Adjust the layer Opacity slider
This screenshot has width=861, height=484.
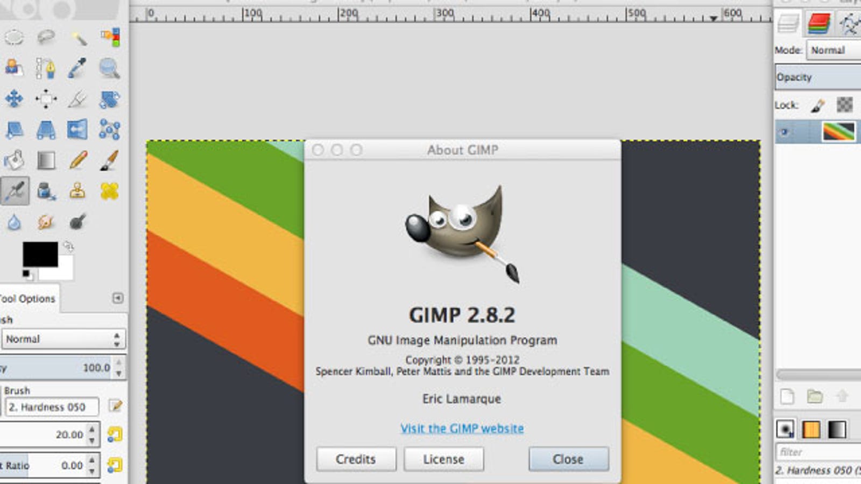pyautogui.click(x=818, y=77)
